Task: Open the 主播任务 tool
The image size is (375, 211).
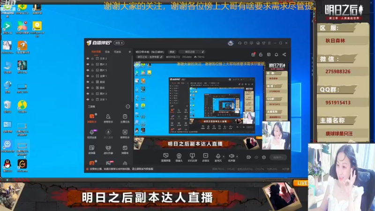Action: click(x=125, y=118)
